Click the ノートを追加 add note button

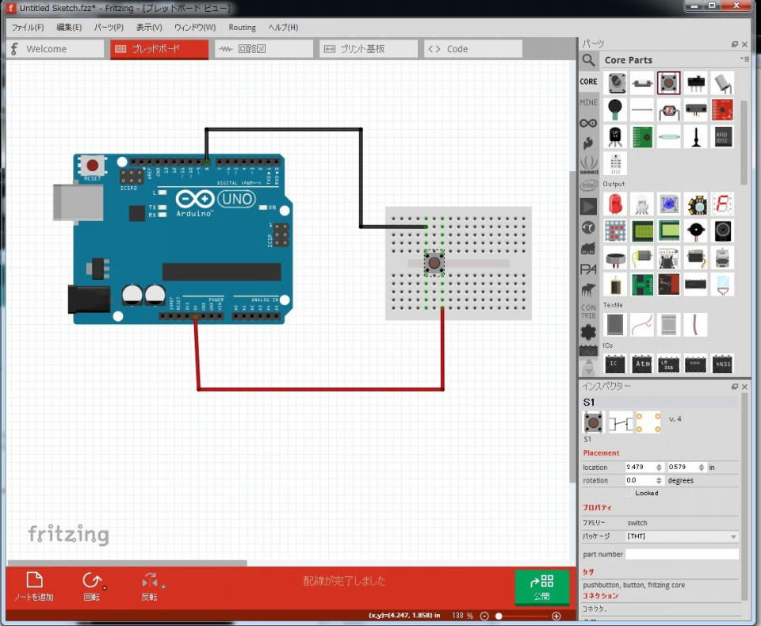coord(34,586)
